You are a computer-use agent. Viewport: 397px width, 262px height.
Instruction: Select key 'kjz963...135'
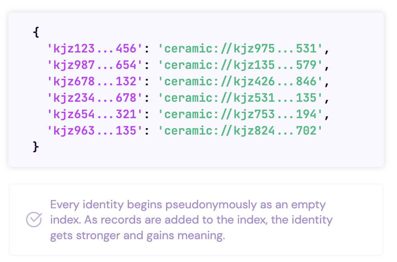(x=95, y=131)
